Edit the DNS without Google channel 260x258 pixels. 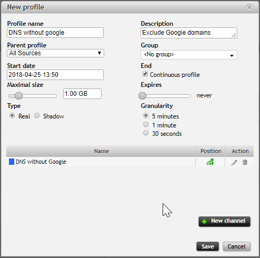coord(234,162)
